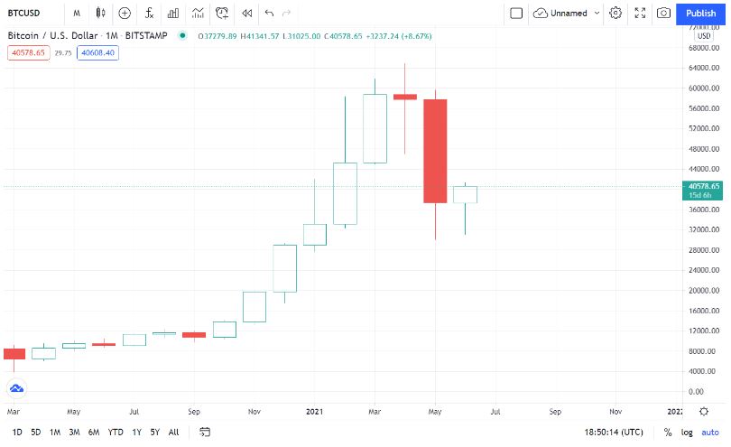Open the candlestick chart style selector
The image size is (731, 447).
[100, 14]
